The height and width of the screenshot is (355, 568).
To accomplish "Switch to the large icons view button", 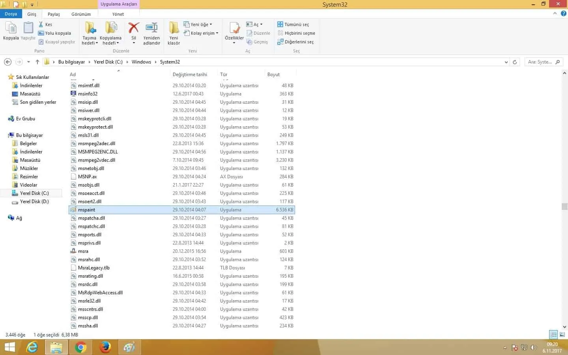I will click(562, 334).
